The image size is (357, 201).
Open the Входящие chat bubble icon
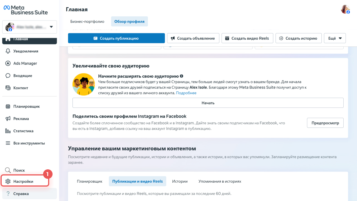click(x=8, y=76)
